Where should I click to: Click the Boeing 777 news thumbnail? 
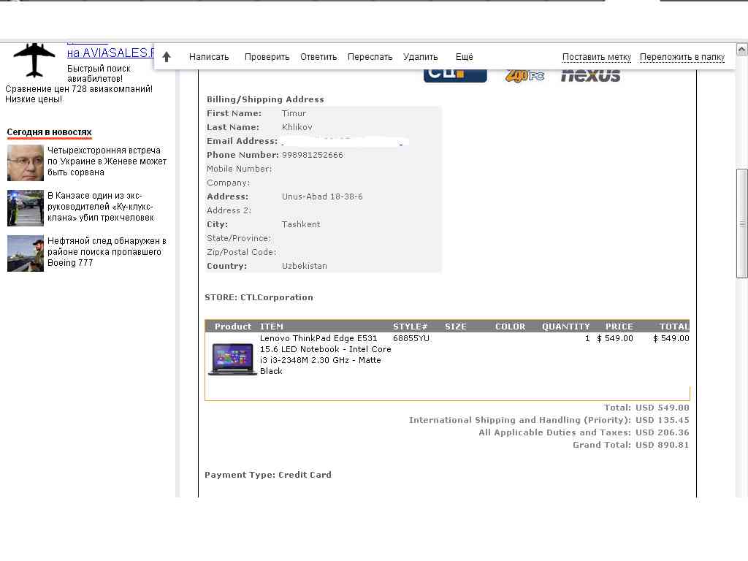[26, 253]
